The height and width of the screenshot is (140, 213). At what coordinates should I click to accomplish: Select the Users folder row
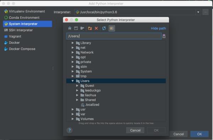pyautogui.click(x=116, y=81)
